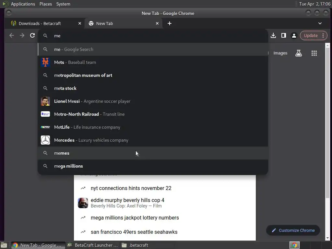Click the Mercedes star logo icon

click(x=45, y=140)
